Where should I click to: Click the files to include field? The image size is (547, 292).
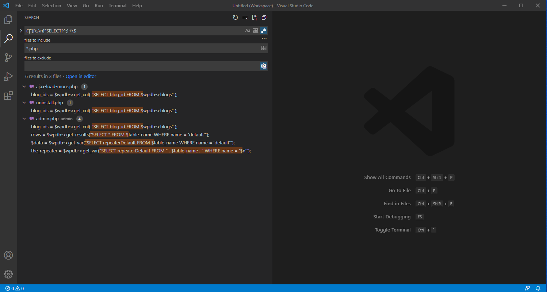142,48
